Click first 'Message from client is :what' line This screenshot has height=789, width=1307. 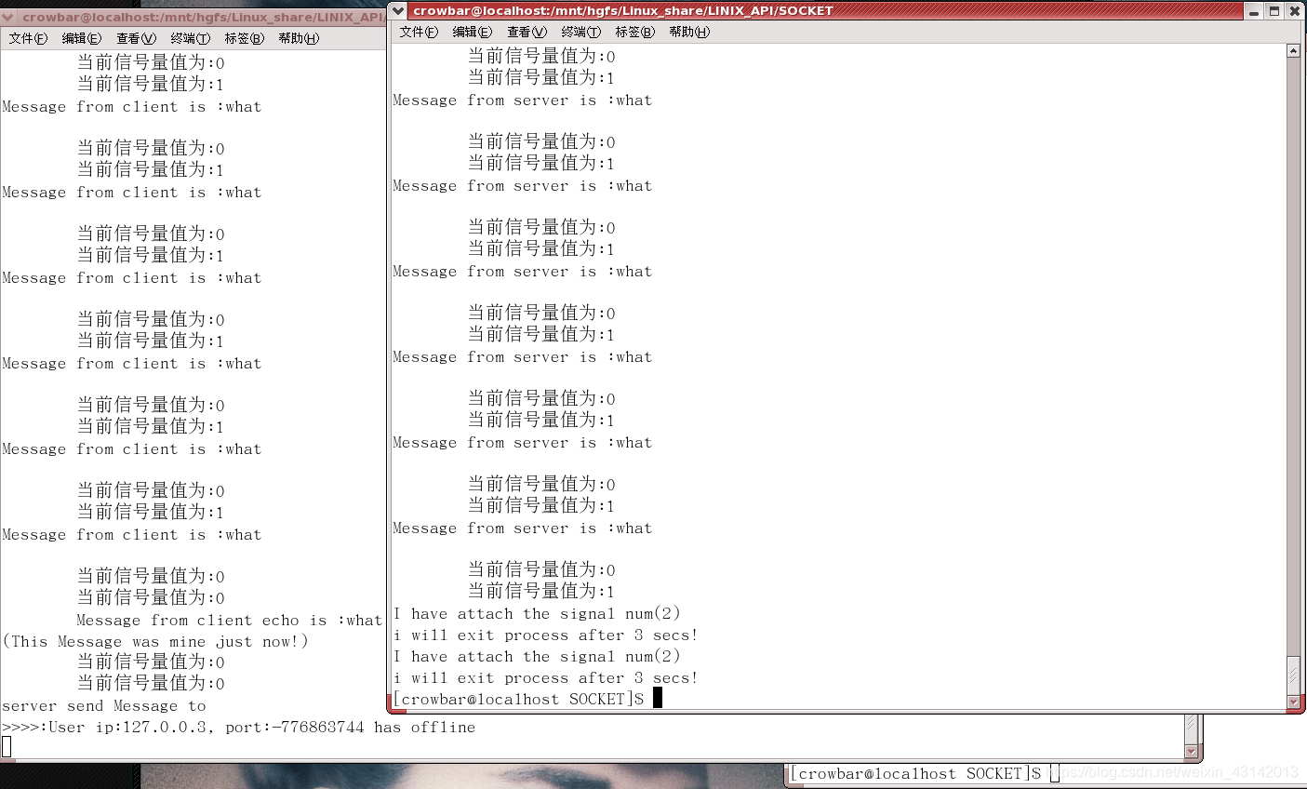132,107
